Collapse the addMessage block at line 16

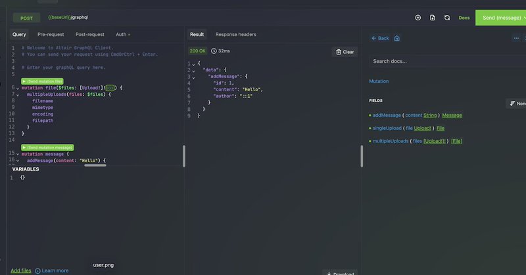tap(18, 161)
